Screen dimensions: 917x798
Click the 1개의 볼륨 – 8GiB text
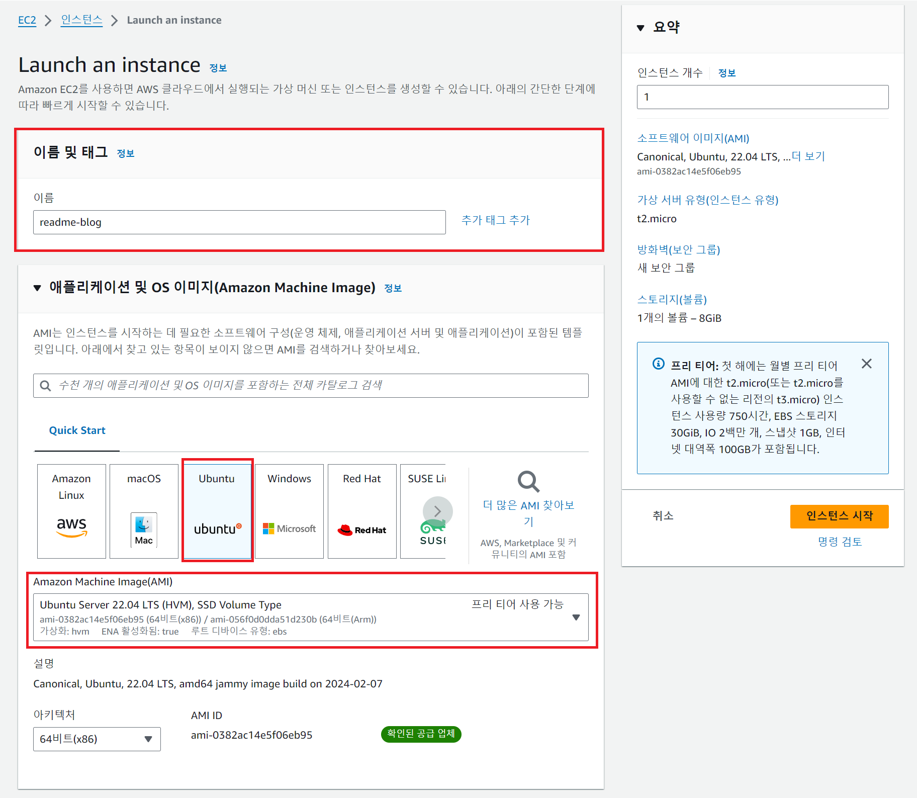tap(679, 318)
